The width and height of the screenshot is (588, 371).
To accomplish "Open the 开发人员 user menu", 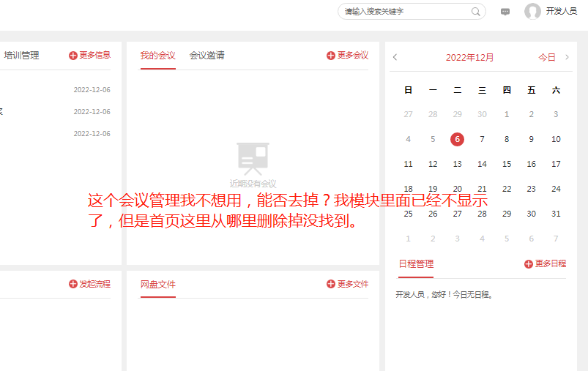I will pyautogui.click(x=562, y=11).
